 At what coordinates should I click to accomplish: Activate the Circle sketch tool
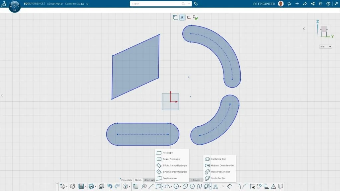coord(176,186)
